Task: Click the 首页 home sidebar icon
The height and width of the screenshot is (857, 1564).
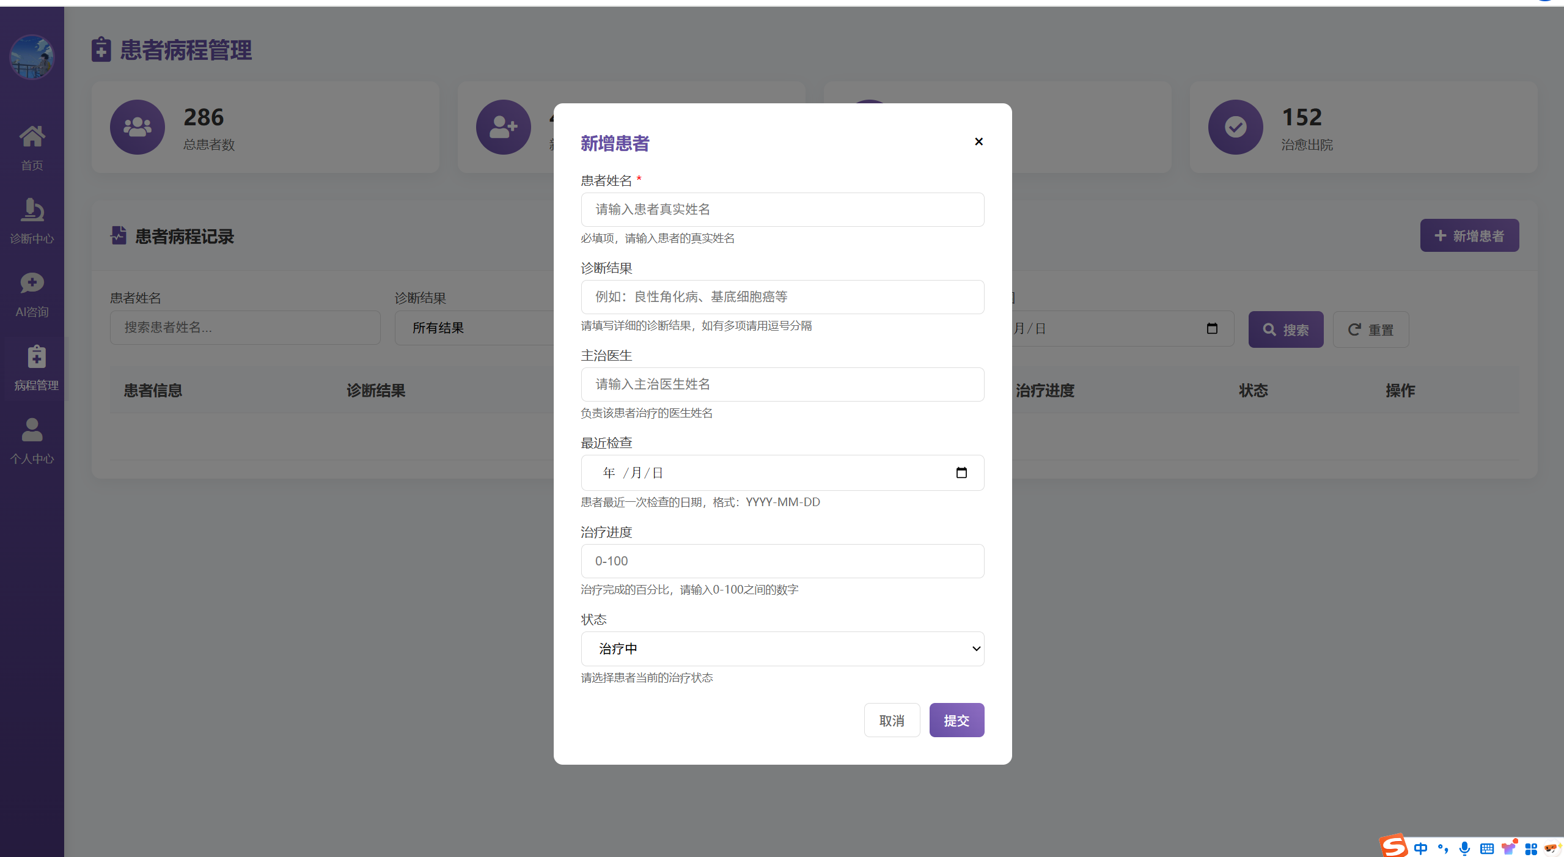Action: coord(32,136)
